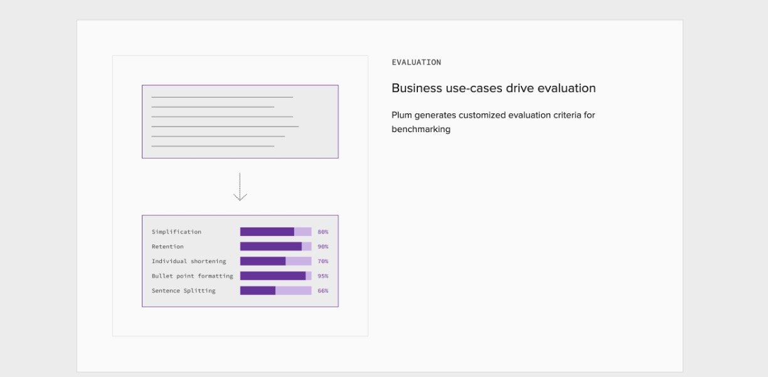Select the Individual shortening label
This screenshot has width=768, height=377.
[188, 261]
